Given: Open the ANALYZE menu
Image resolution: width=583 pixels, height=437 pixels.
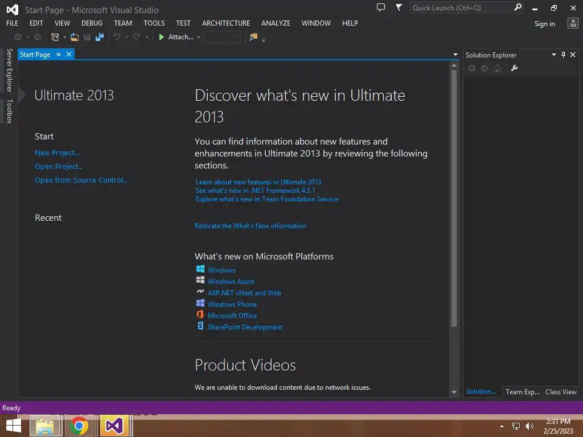Looking at the screenshot, I should pyautogui.click(x=276, y=23).
